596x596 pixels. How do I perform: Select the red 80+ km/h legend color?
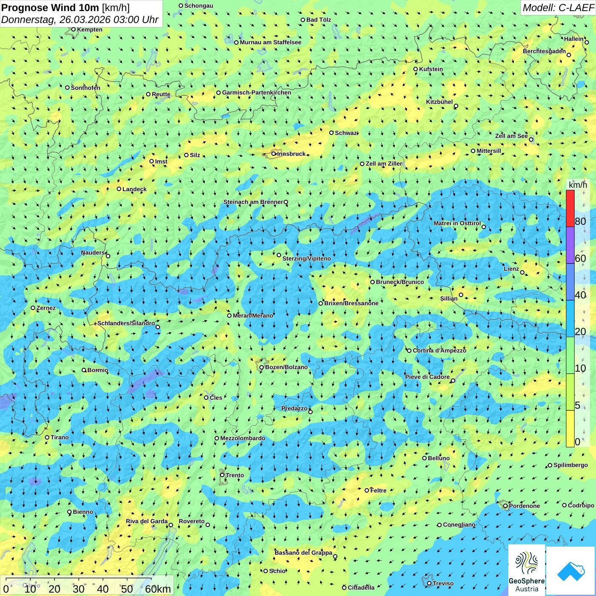coord(570,208)
